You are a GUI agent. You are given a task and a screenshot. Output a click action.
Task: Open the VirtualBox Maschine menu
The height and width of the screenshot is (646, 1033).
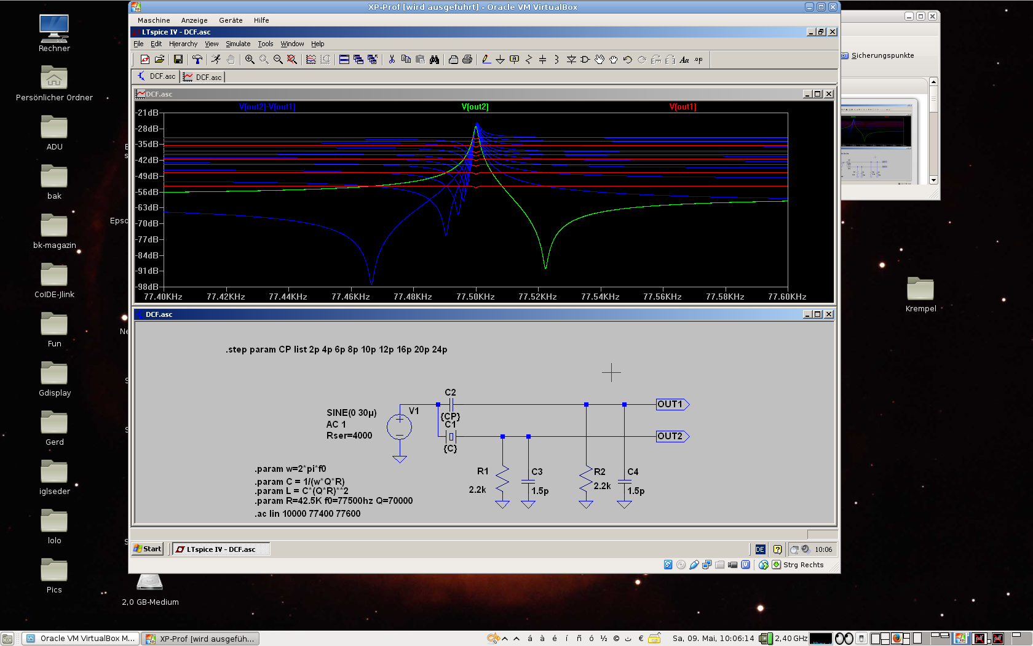point(154,20)
